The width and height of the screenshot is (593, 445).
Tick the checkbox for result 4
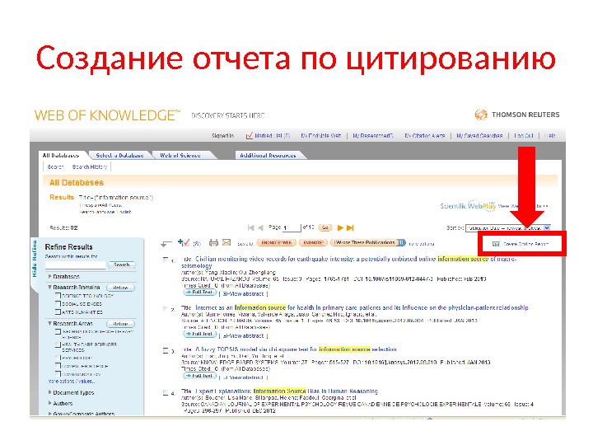[x=166, y=393]
